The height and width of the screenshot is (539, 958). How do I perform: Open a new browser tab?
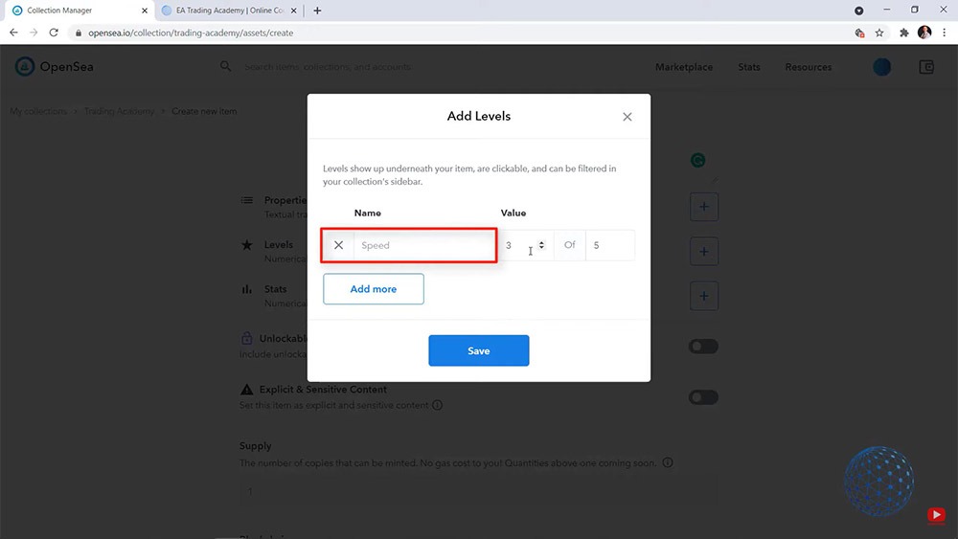tap(317, 11)
